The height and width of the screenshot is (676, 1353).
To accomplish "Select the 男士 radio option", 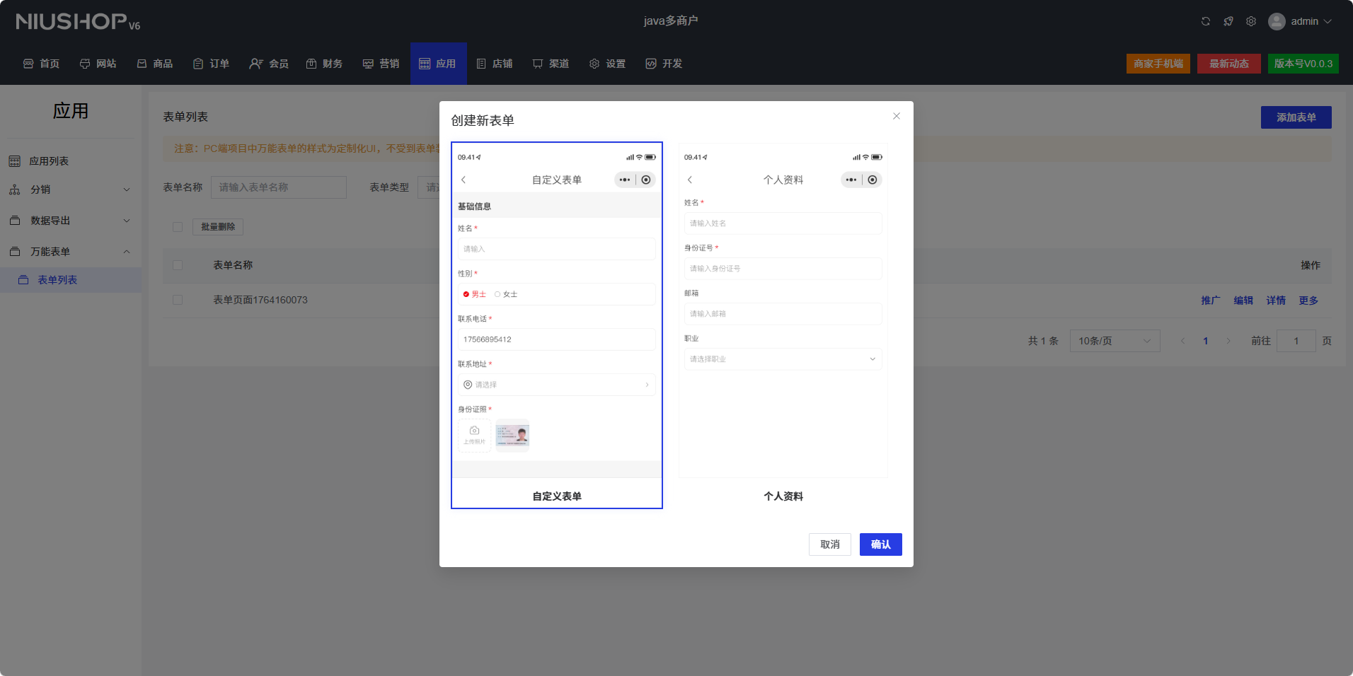I will [x=466, y=294].
